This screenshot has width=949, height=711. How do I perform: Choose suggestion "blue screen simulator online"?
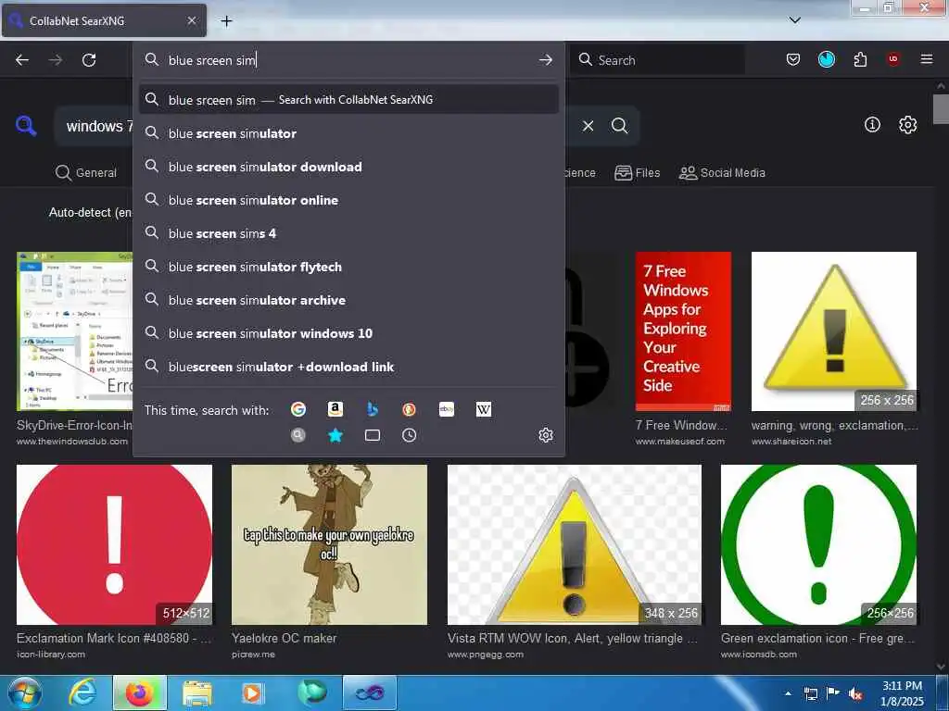pos(348,200)
